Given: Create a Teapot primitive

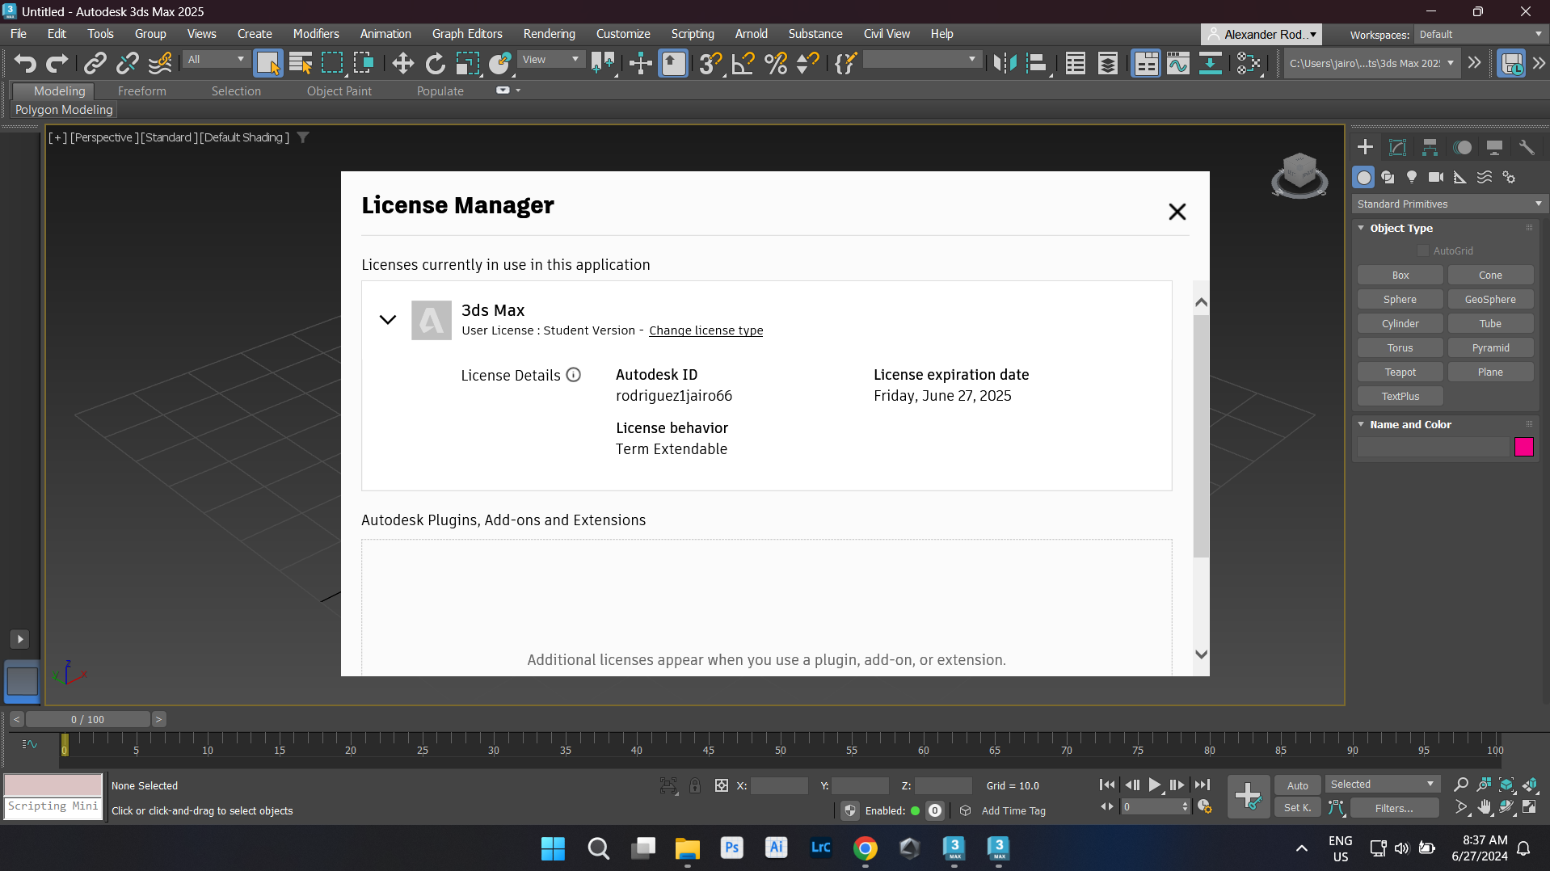Looking at the screenshot, I should click(x=1400, y=372).
